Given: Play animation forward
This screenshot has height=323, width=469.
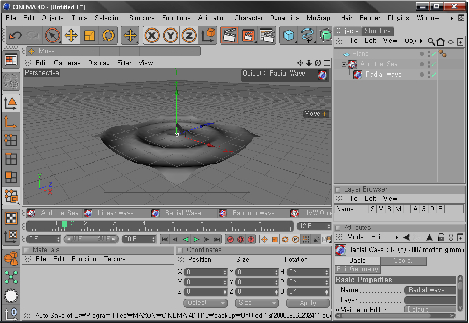Looking at the screenshot, I should coord(196,239).
